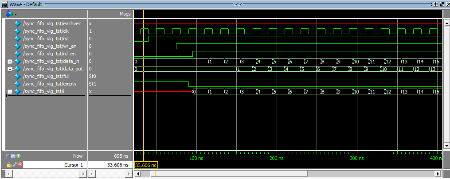Click the green add cursor icon
The width and height of the screenshot is (450, 179).
pos(19,156)
